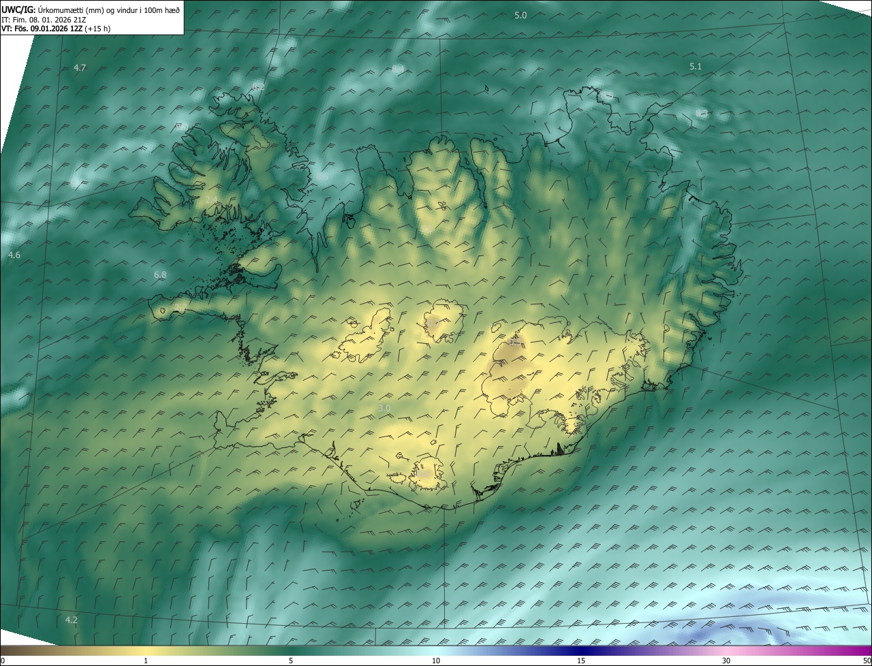The width and height of the screenshot is (872, 666).
Task: Click the 5.1 value on the map
Action: coord(695,66)
